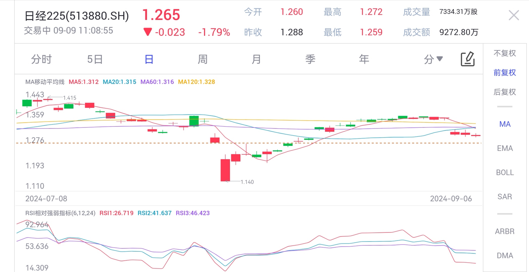Close the stock detail panel

(x=513, y=16)
